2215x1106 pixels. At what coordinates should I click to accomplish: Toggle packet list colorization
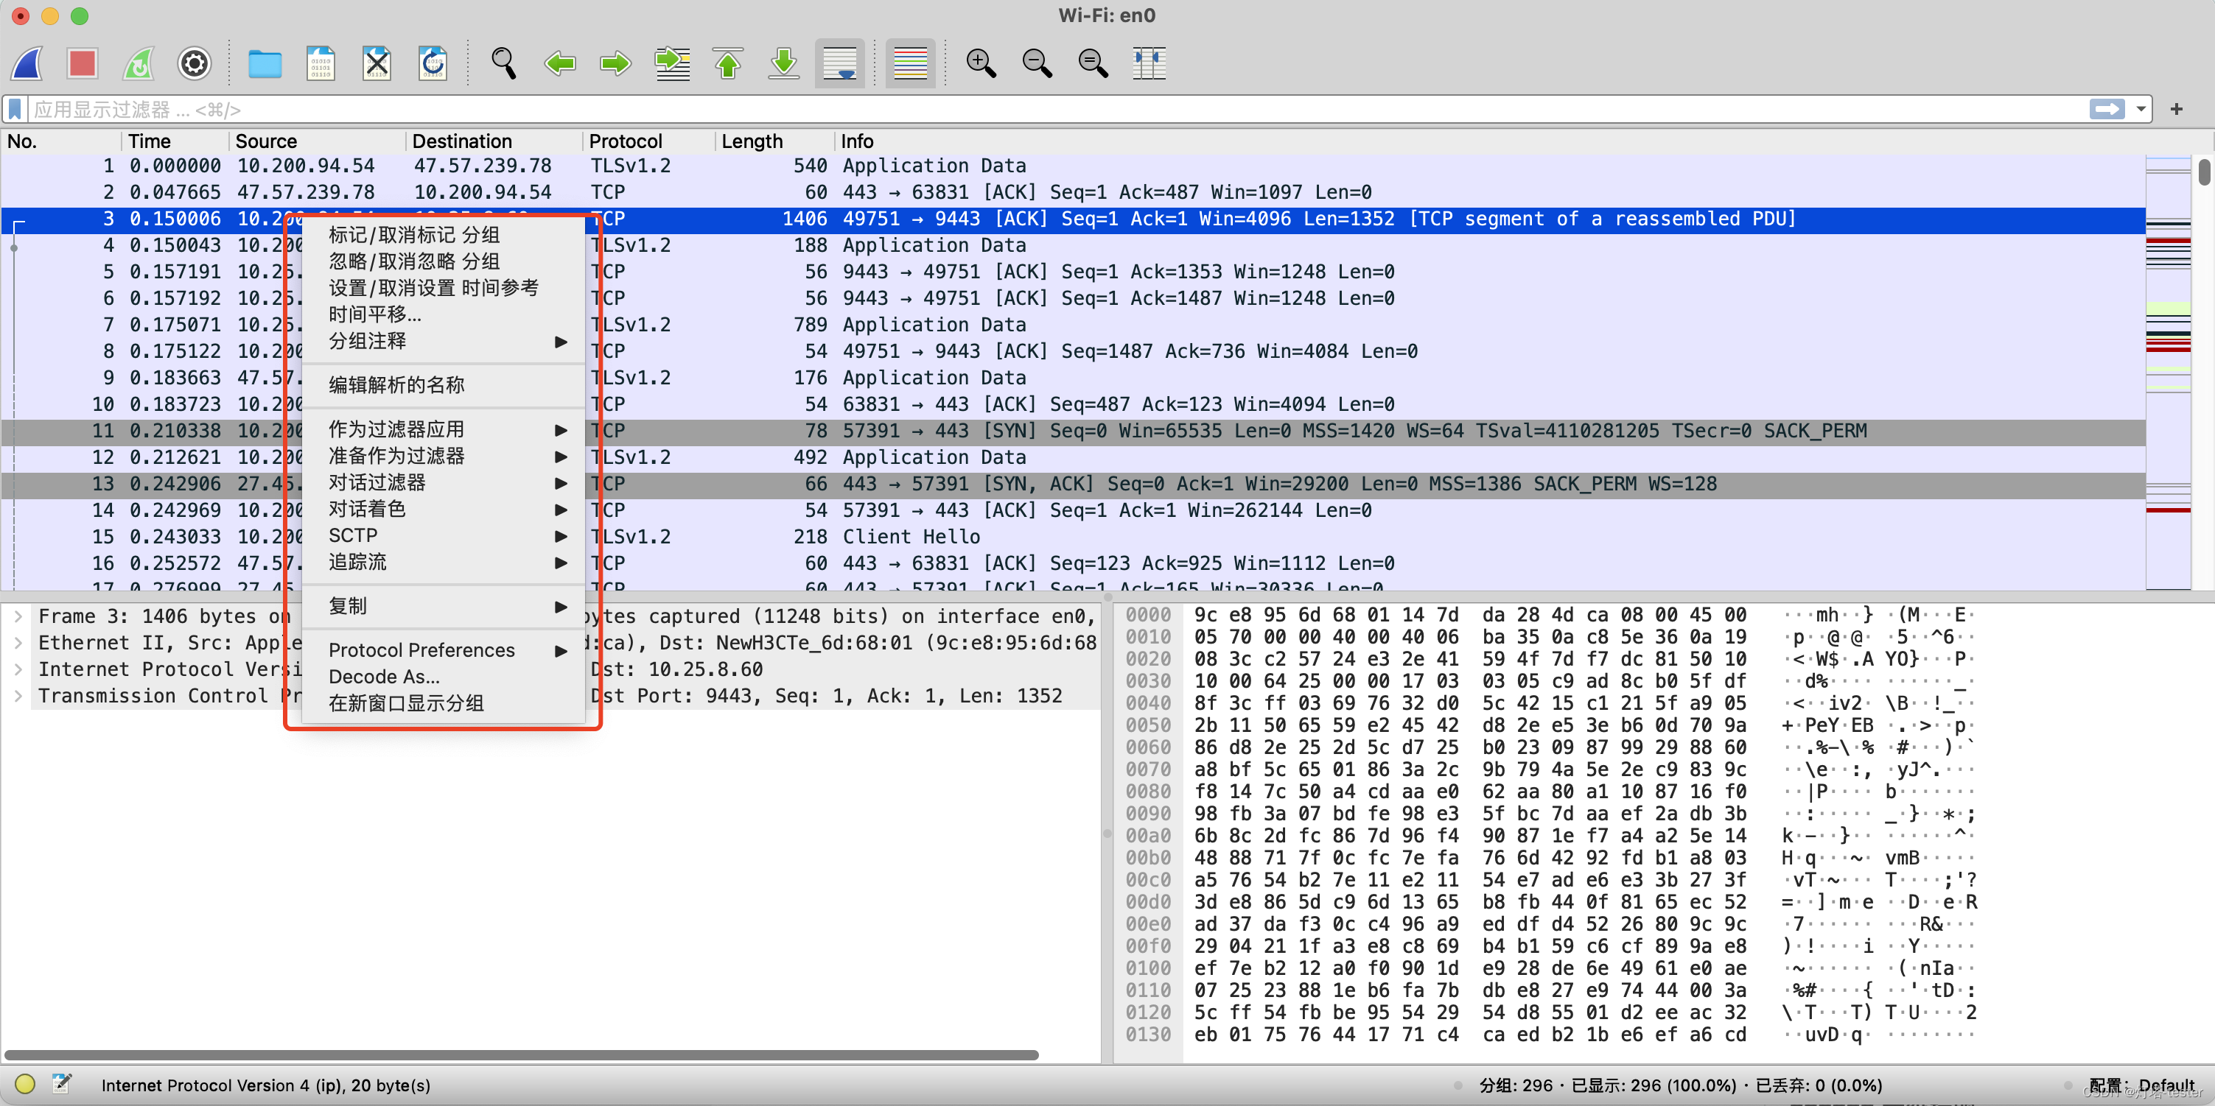tap(911, 63)
